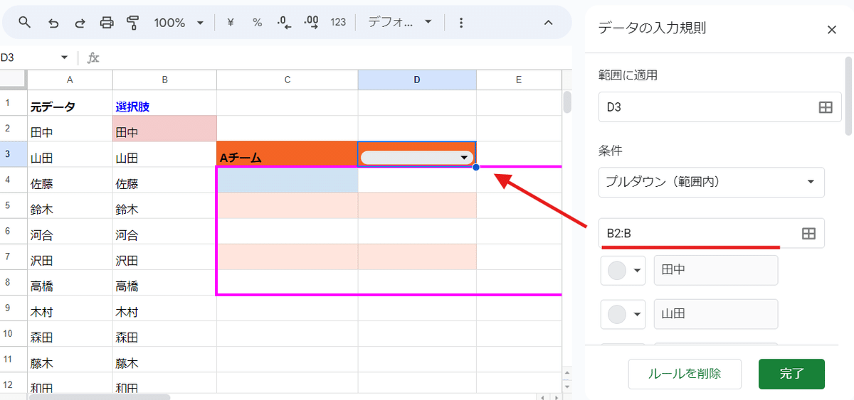854x400 pixels.
Task: Close the data validation panel
Action: (831, 29)
